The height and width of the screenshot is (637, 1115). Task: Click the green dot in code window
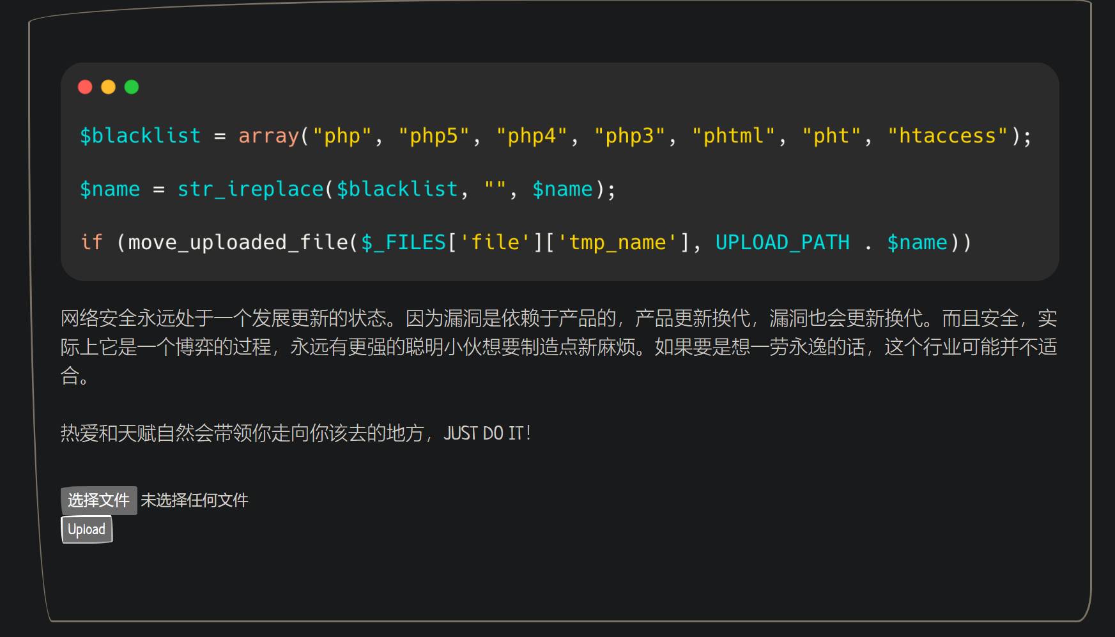pyautogui.click(x=132, y=87)
